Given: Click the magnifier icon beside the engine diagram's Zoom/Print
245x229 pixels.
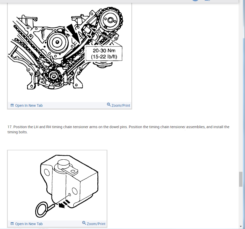Looking at the screenshot, I should pyautogui.click(x=109, y=104).
